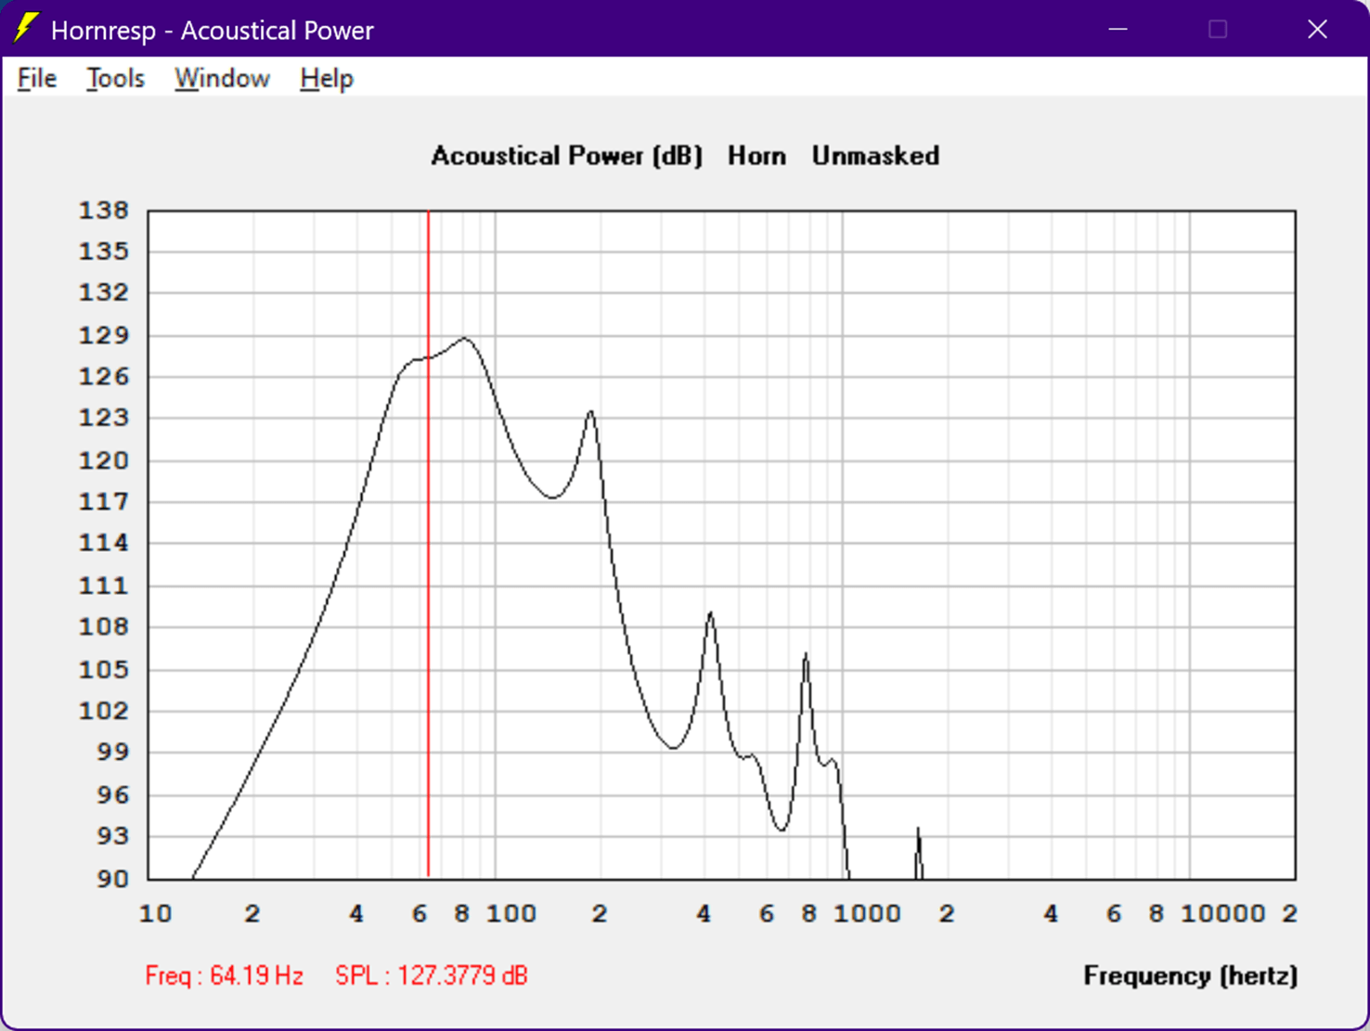Minimize the Hornresp window
1370x1031 pixels.
(x=1118, y=30)
